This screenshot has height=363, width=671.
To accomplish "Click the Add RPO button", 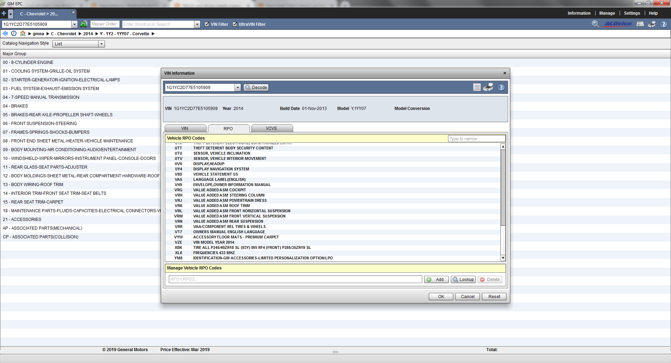I will tap(436, 280).
